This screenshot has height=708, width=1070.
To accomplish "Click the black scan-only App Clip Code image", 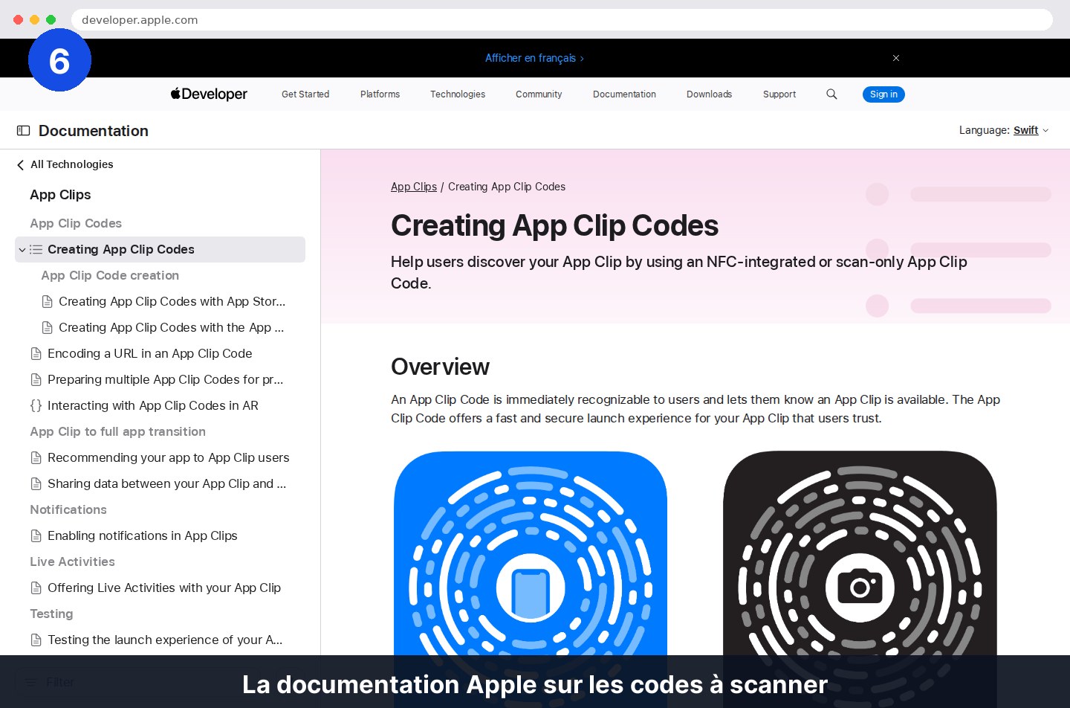I will coord(860,579).
